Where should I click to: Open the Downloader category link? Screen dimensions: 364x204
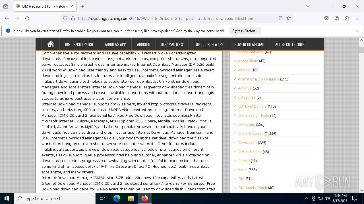click(247, 143)
